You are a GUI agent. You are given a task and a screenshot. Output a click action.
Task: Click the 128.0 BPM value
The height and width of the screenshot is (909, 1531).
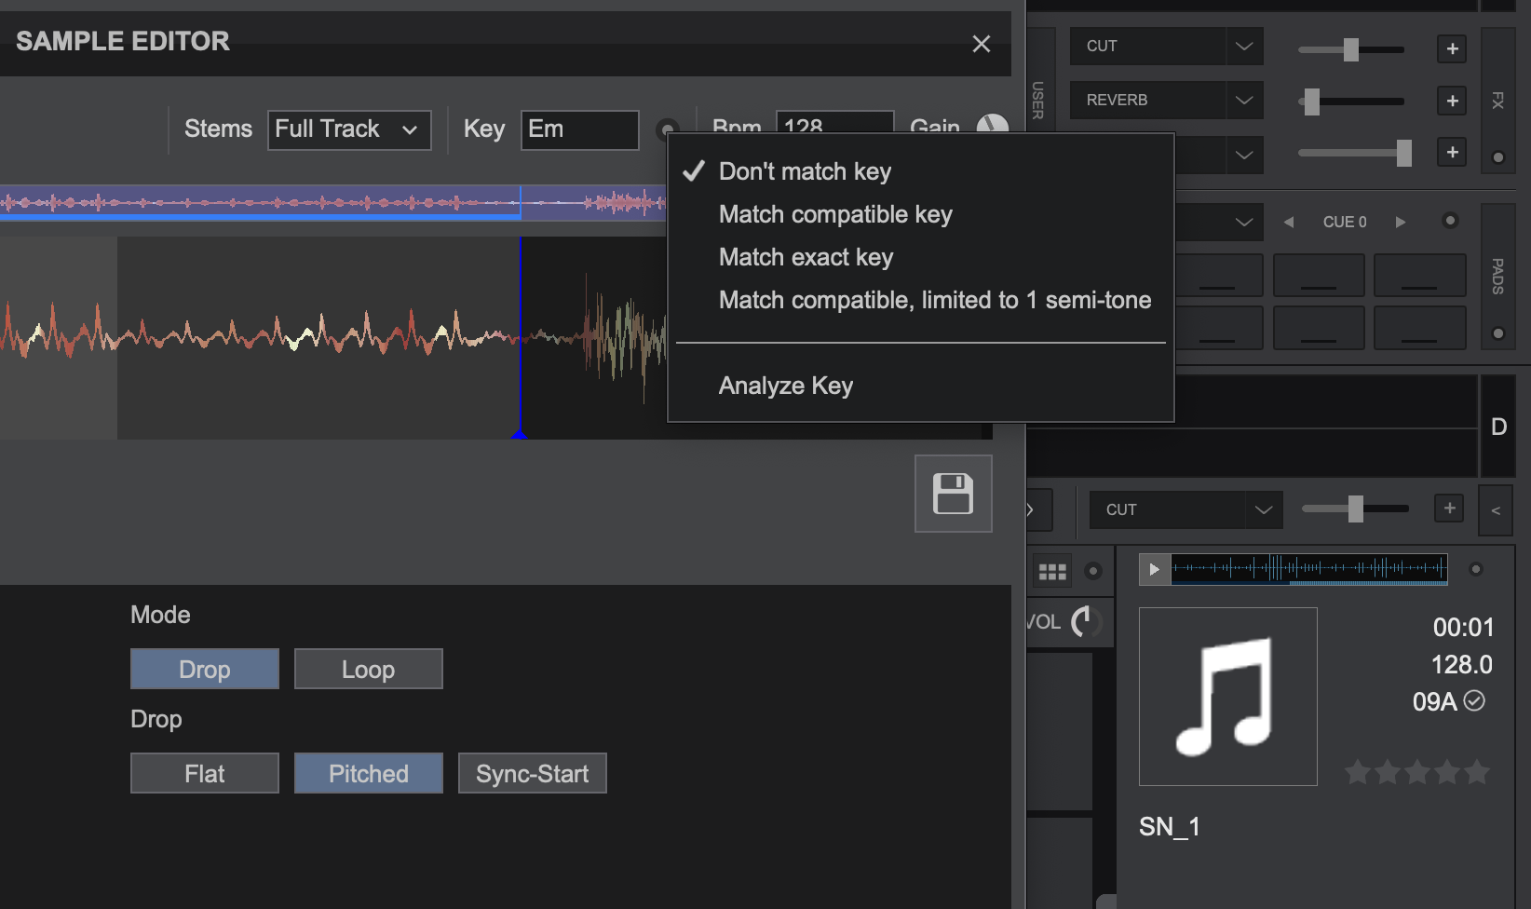click(x=1461, y=664)
